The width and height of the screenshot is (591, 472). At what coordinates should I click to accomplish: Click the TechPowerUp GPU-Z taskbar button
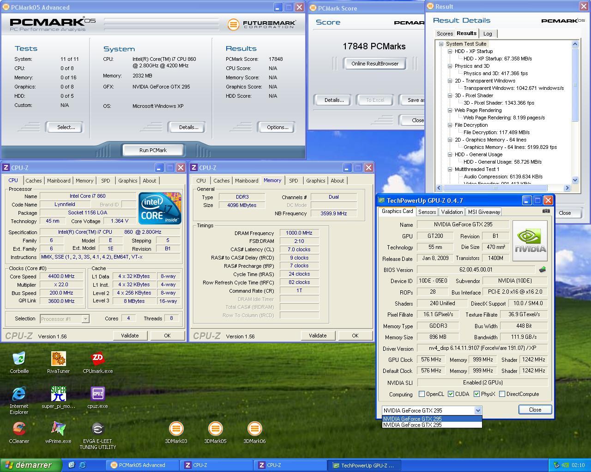coord(365,465)
